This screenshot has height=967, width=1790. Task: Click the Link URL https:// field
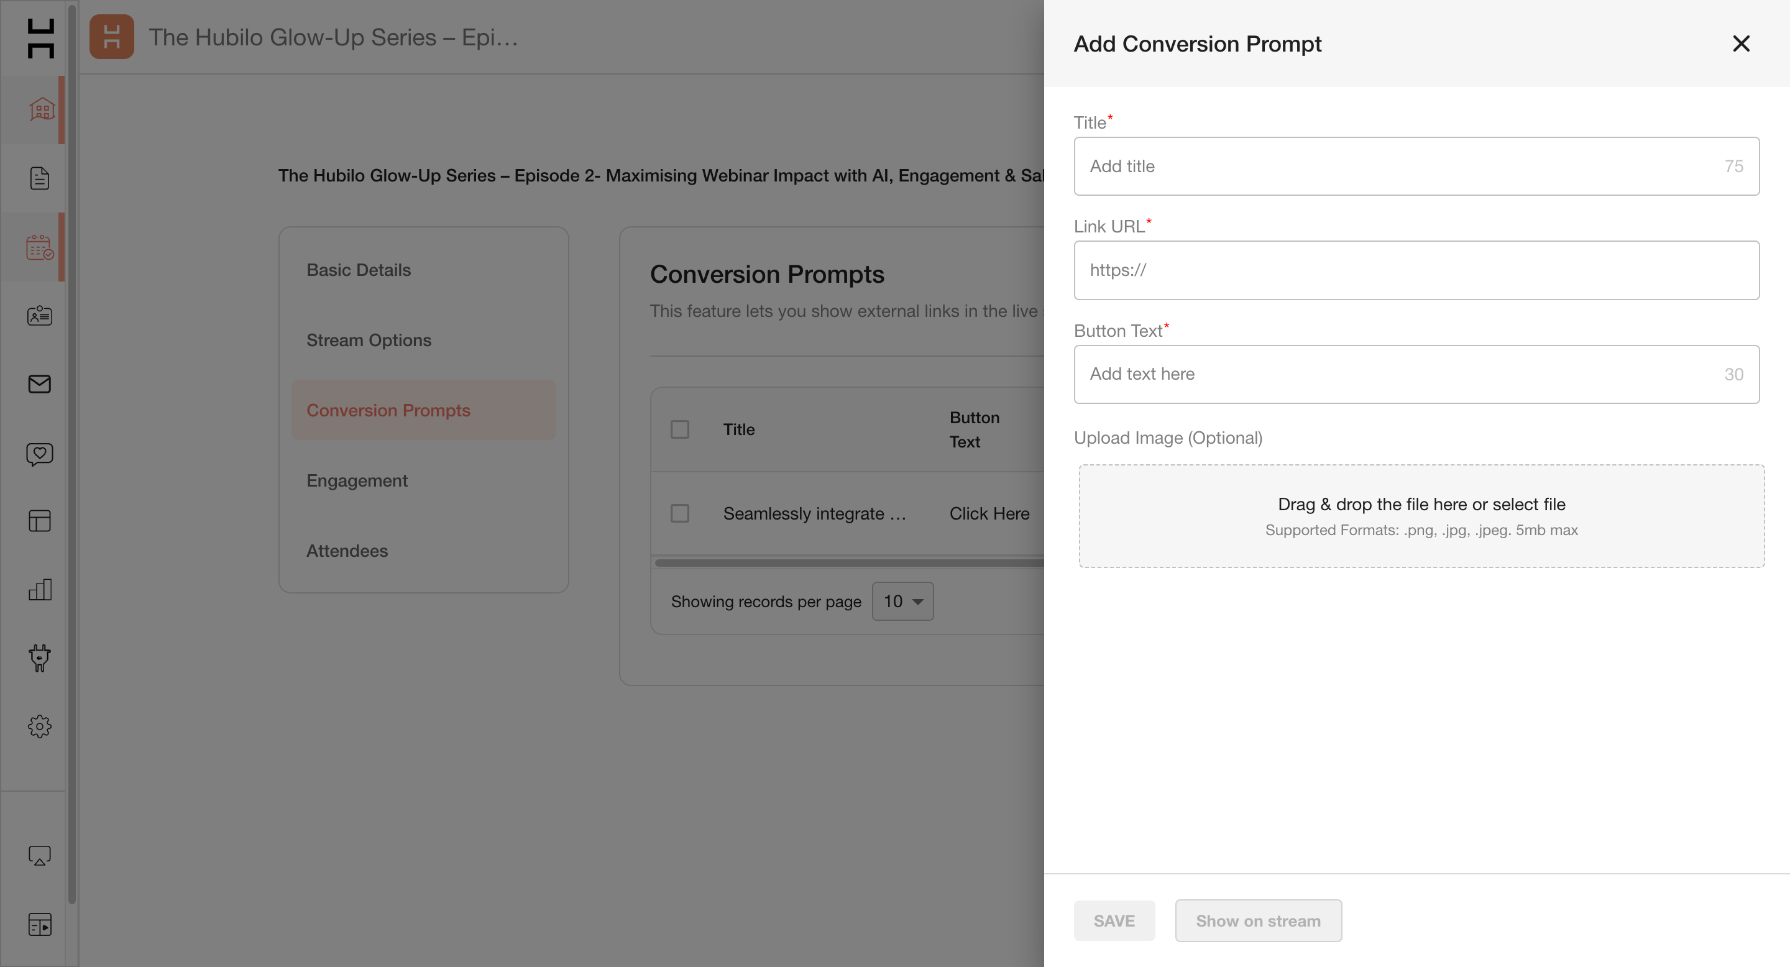point(1416,270)
